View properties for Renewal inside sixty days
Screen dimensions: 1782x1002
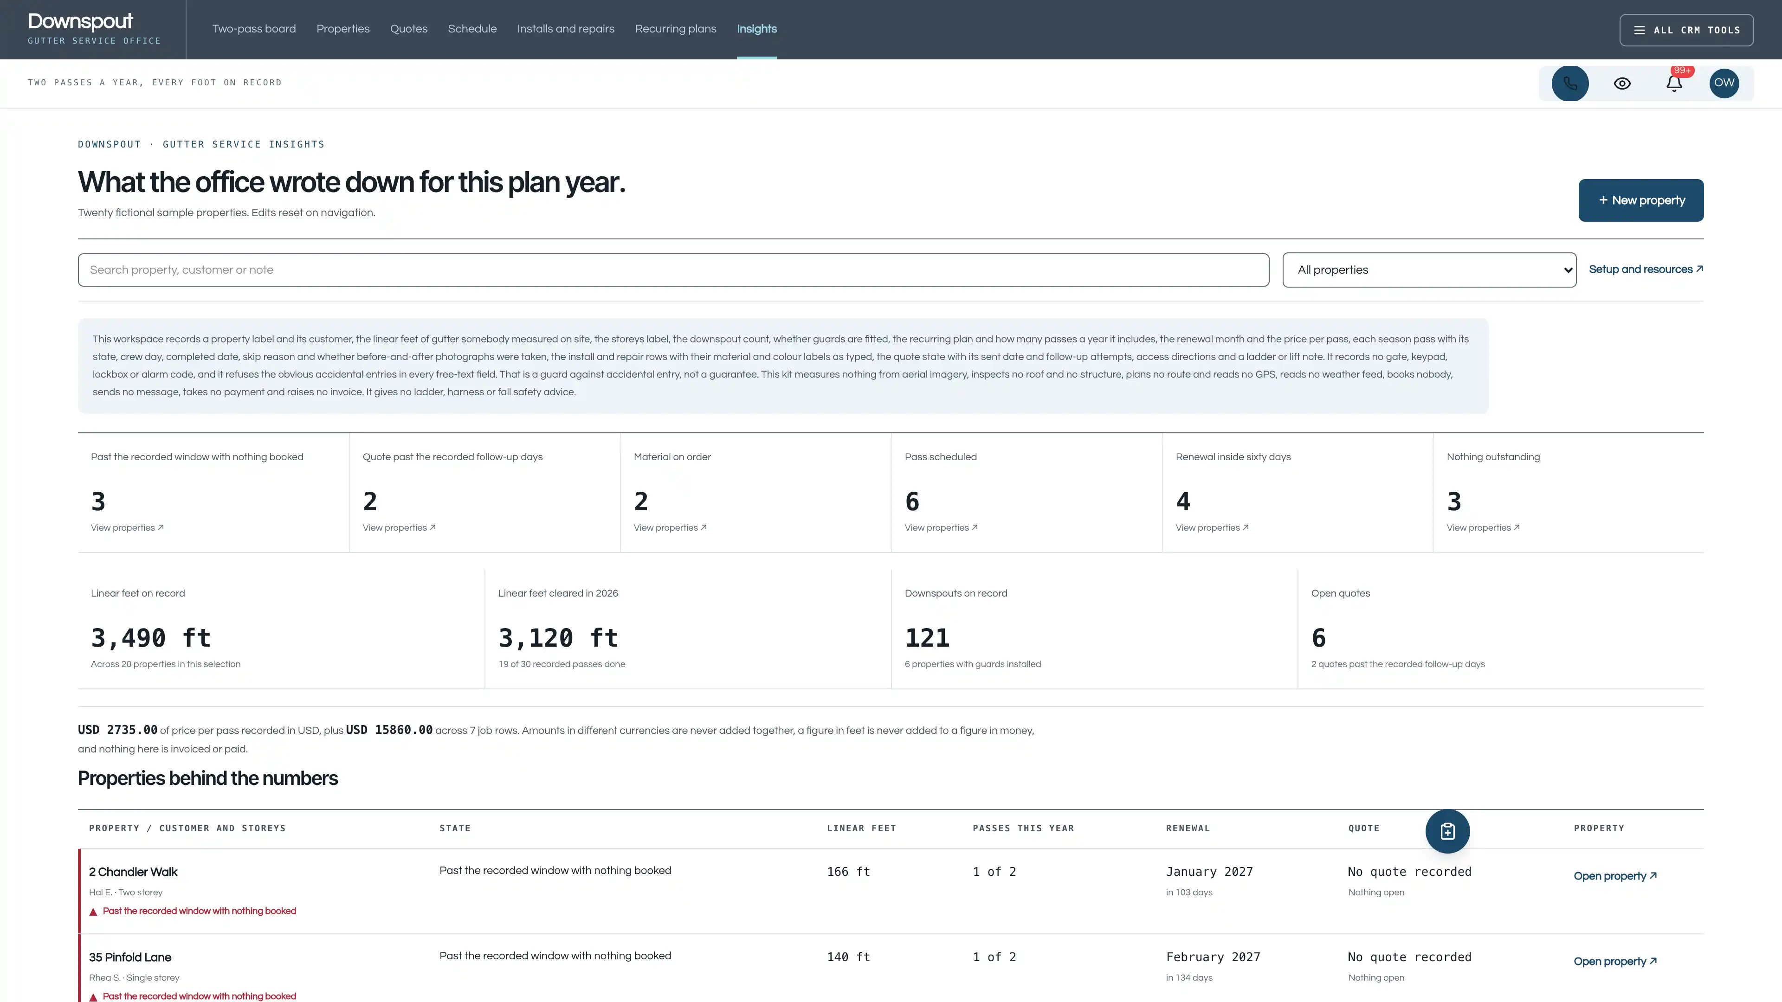(x=1213, y=527)
